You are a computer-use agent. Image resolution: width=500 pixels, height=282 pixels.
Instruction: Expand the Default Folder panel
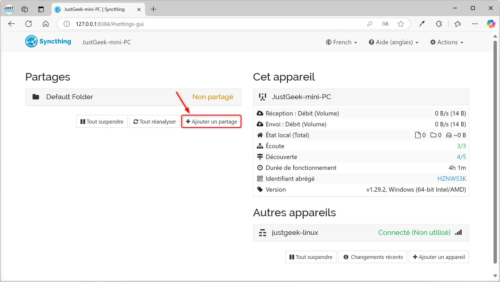(x=133, y=97)
